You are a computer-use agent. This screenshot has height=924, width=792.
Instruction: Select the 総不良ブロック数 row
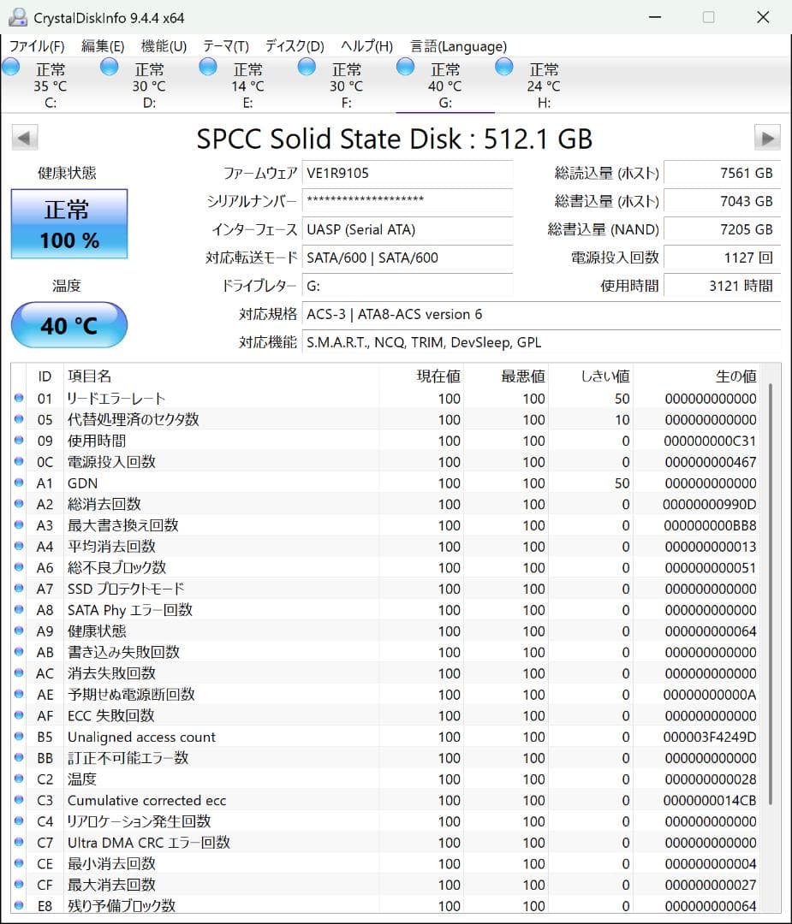[386, 567]
